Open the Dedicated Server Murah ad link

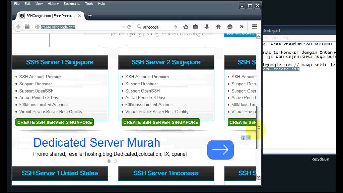[x=97, y=143]
